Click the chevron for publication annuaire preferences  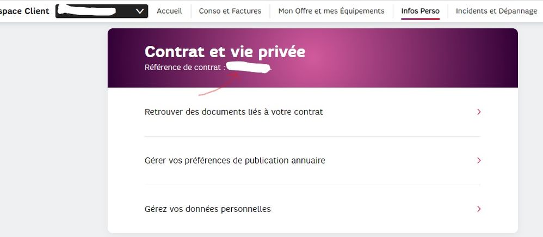pyautogui.click(x=479, y=161)
